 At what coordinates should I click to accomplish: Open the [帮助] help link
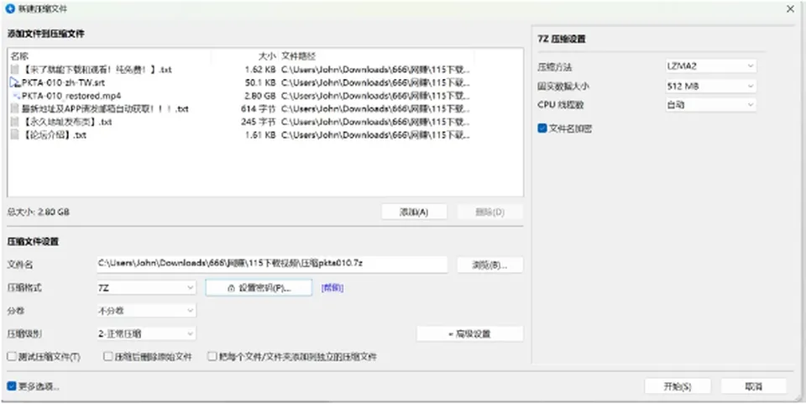pos(332,288)
